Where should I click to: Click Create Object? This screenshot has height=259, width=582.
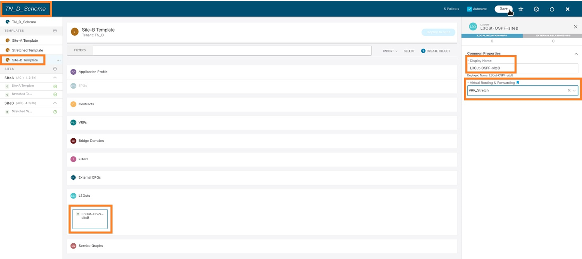(435, 51)
